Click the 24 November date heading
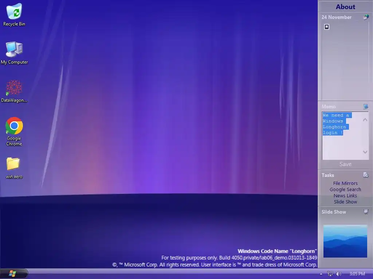The width and height of the screenshot is (373, 279). coord(336,17)
